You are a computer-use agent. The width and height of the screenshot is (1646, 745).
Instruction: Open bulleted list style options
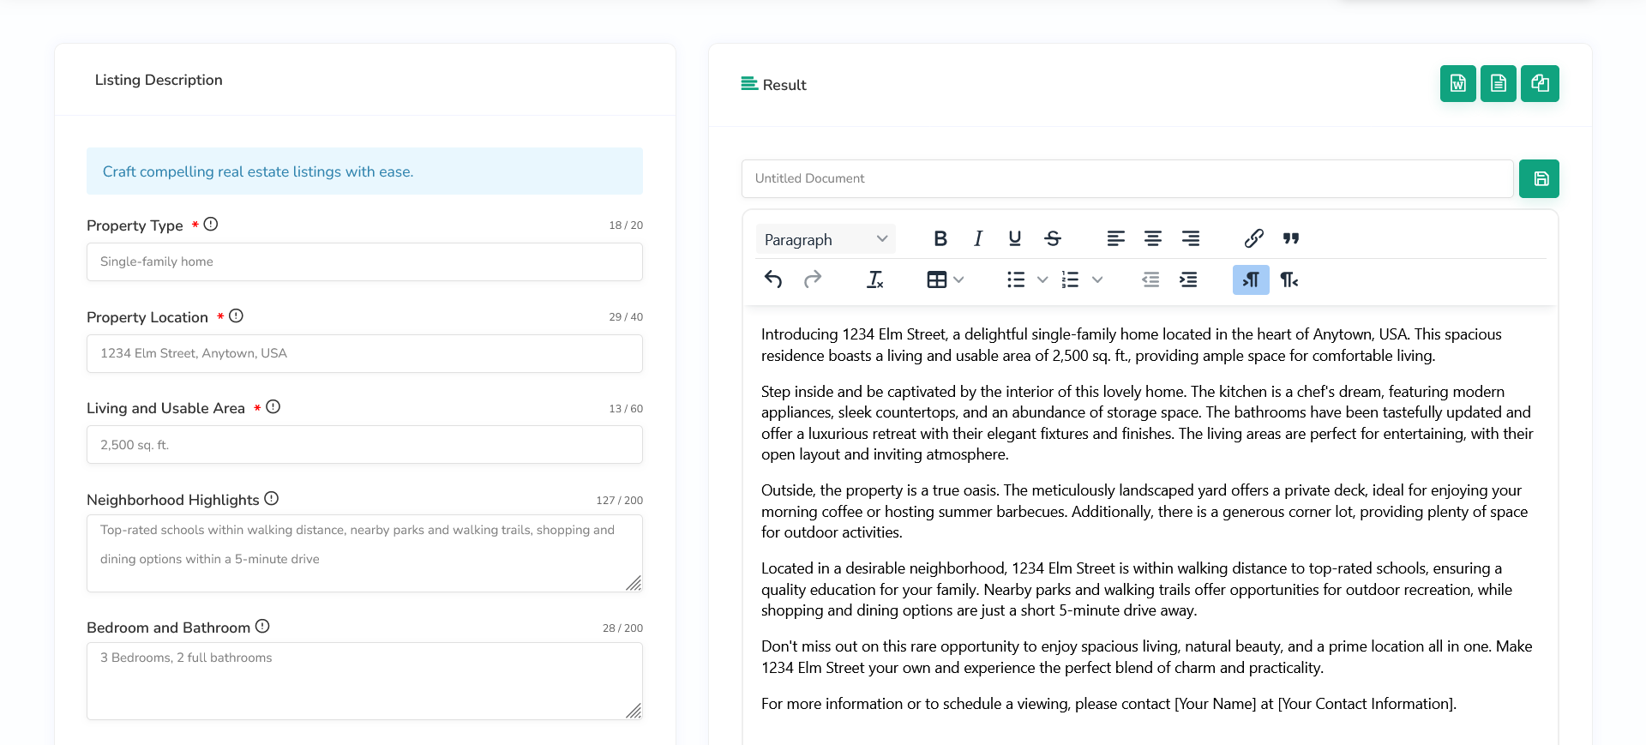(x=1042, y=280)
